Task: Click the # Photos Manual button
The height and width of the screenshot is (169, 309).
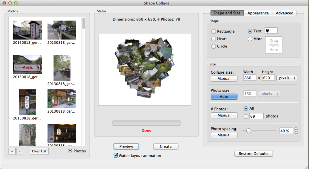Action: pos(224,115)
